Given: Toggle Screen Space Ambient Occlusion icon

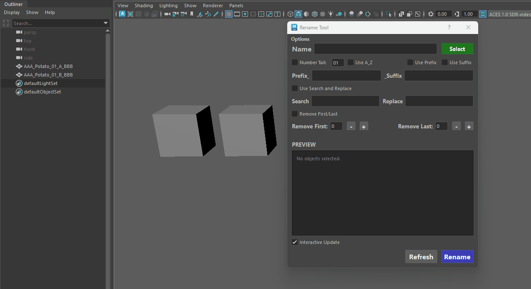Looking at the screenshot, I should (x=351, y=14).
